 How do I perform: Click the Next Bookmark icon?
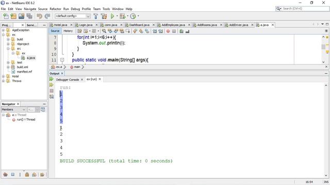tap(141, 31)
